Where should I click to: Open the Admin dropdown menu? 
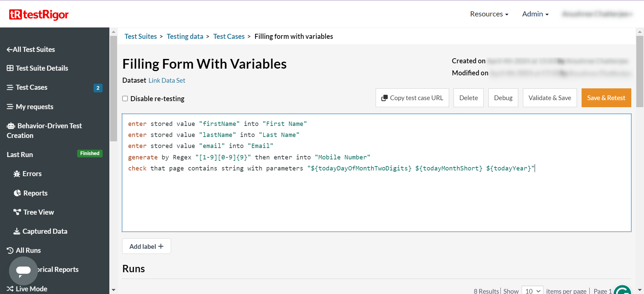pos(535,14)
